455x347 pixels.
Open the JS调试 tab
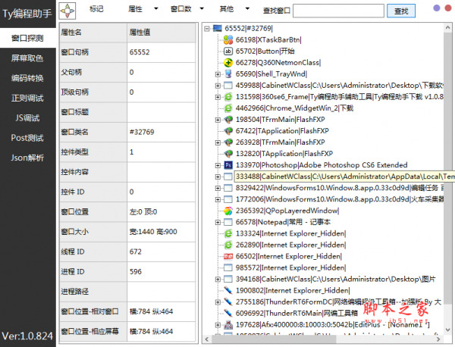[28, 118]
